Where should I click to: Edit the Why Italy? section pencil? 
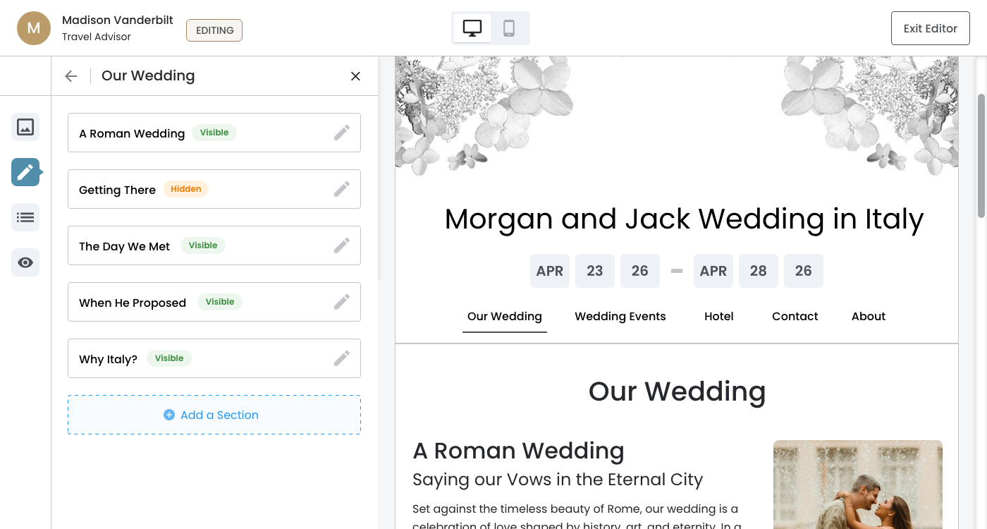342,358
